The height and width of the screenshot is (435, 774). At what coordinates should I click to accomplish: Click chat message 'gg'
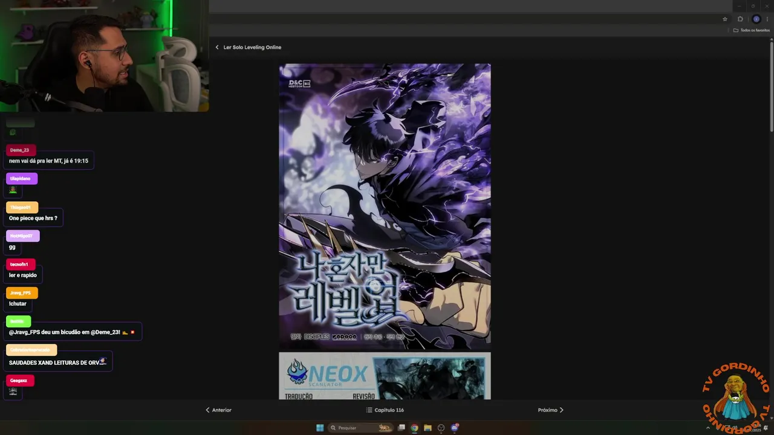point(12,247)
